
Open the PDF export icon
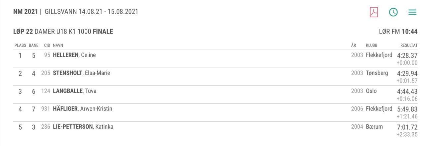tap(374, 12)
